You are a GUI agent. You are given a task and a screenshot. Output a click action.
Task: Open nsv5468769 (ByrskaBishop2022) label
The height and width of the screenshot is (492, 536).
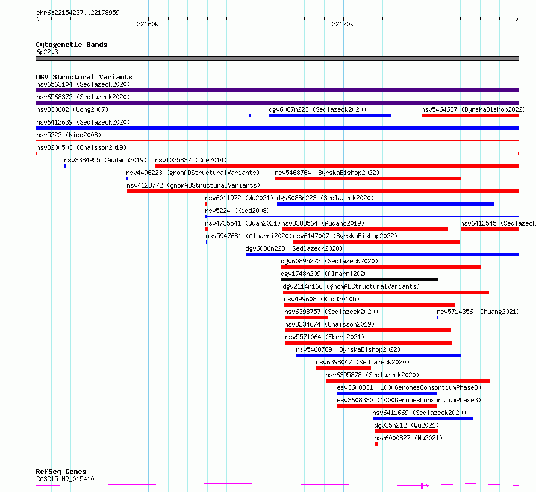[348, 349]
